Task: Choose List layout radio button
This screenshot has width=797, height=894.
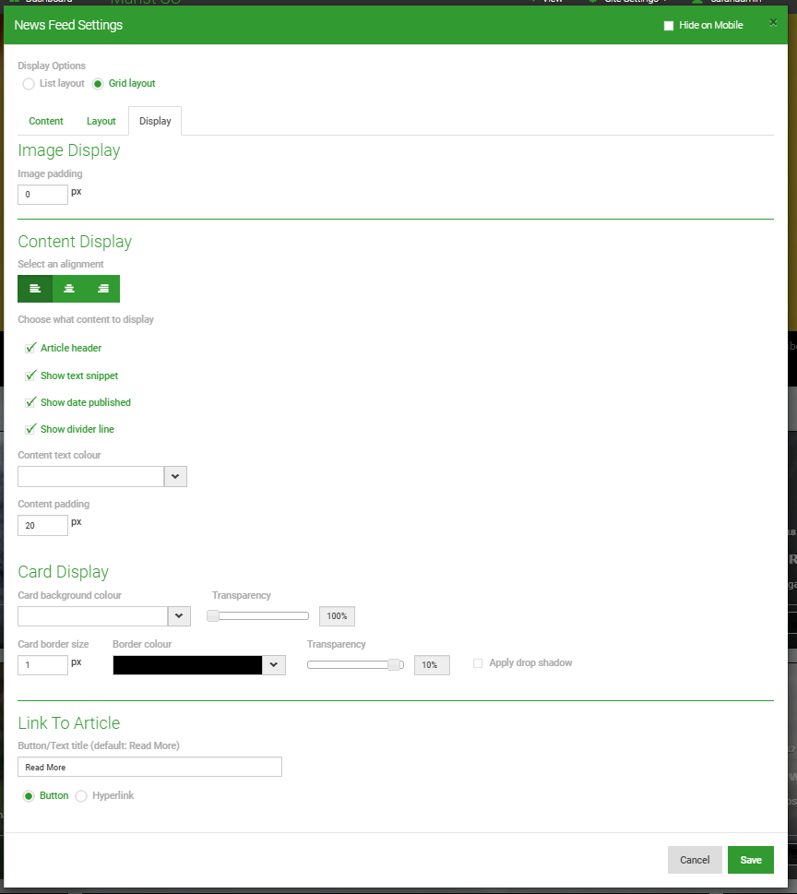Action: [29, 84]
